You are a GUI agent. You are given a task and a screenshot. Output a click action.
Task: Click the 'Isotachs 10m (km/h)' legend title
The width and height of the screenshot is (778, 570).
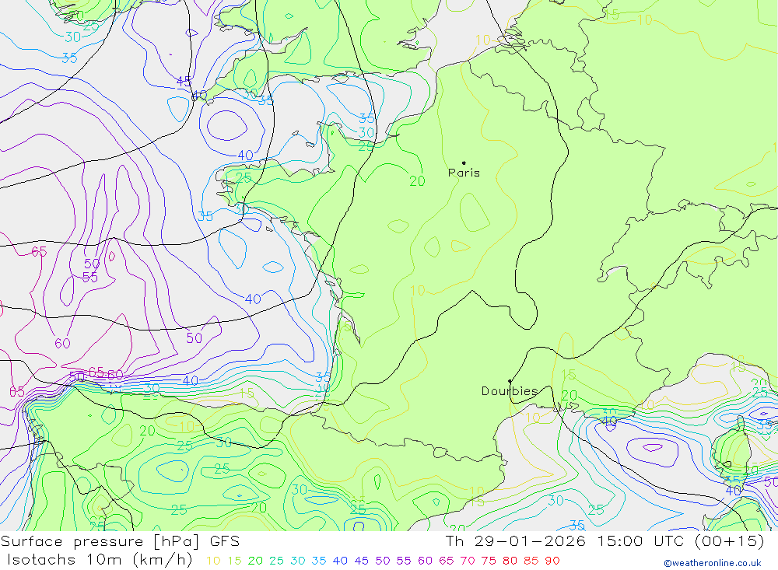(x=100, y=560)
